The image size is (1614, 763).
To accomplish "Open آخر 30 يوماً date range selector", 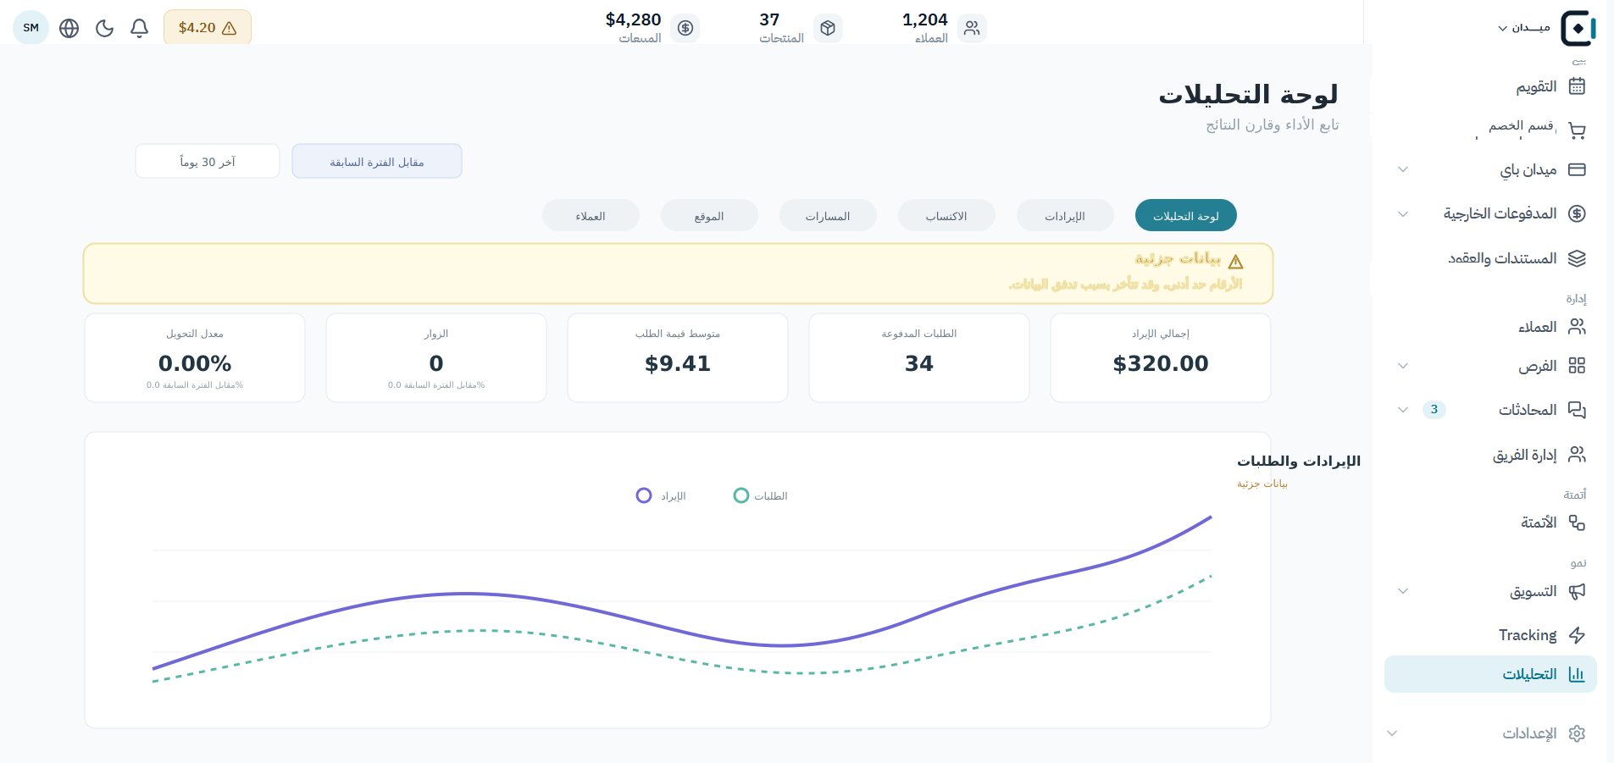I will 208,161.
